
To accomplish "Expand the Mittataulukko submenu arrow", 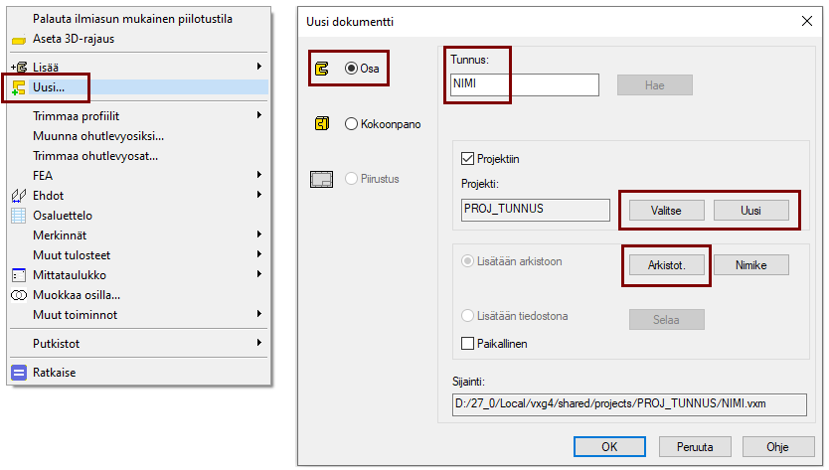I will click(x=259, y=274).
